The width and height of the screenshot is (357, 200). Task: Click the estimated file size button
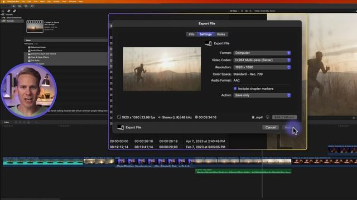click(284, 117)
